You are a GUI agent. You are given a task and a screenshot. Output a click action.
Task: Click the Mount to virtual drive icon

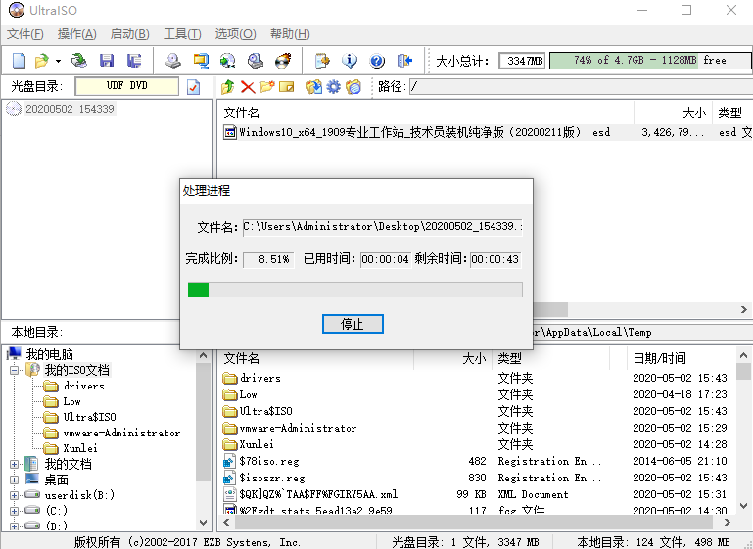tap(256, 61)
